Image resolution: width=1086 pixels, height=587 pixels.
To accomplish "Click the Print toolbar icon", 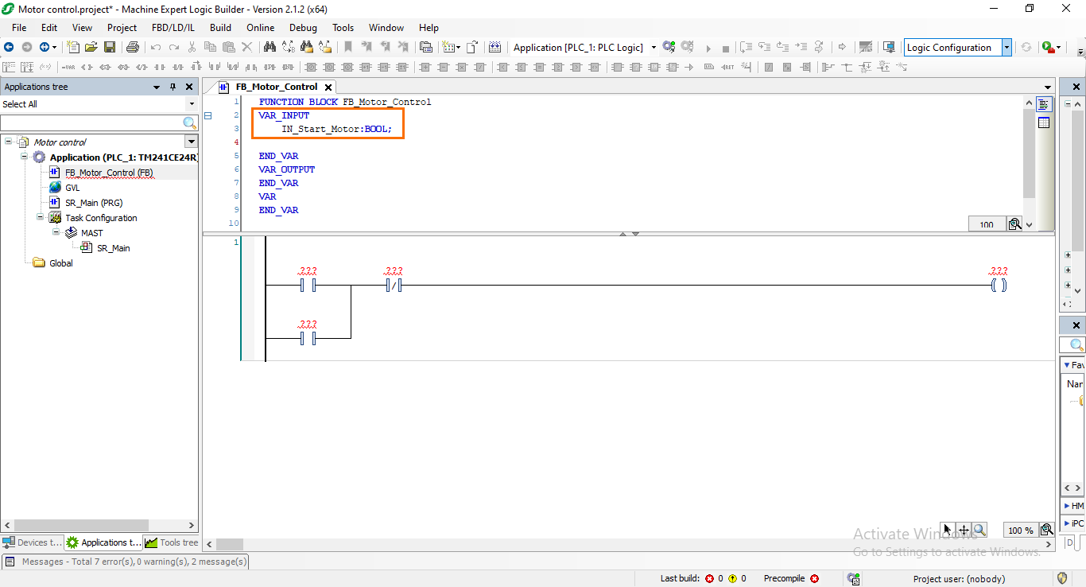I will [x=133, y=48].
